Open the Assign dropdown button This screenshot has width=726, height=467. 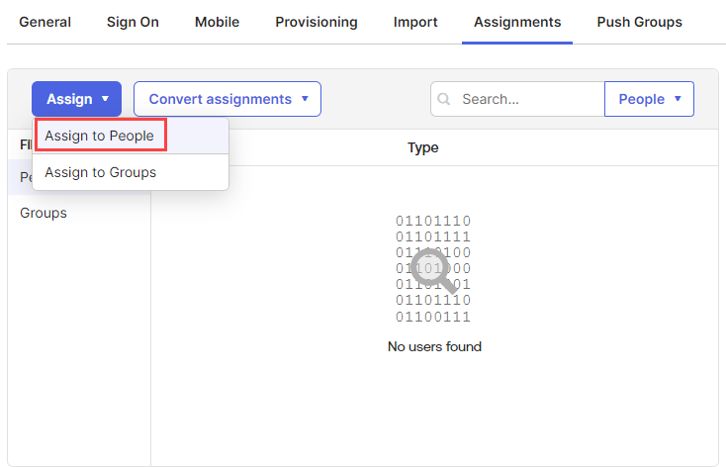click(77, 99)
